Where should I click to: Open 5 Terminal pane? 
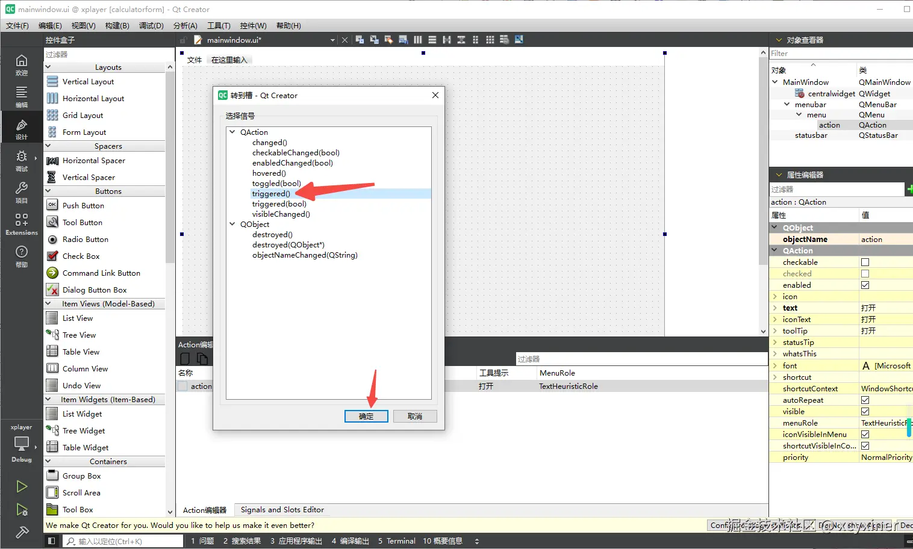tap(397, 541)
